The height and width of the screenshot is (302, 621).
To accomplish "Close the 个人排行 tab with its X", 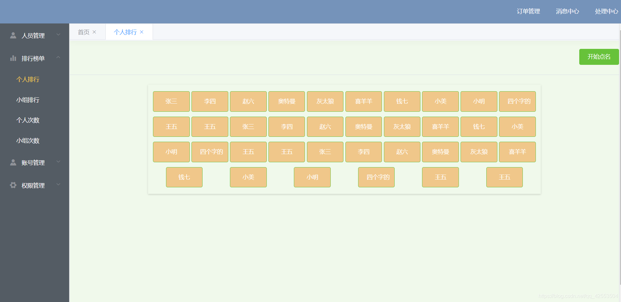I will pyautogui.click(x=142, y=32).
